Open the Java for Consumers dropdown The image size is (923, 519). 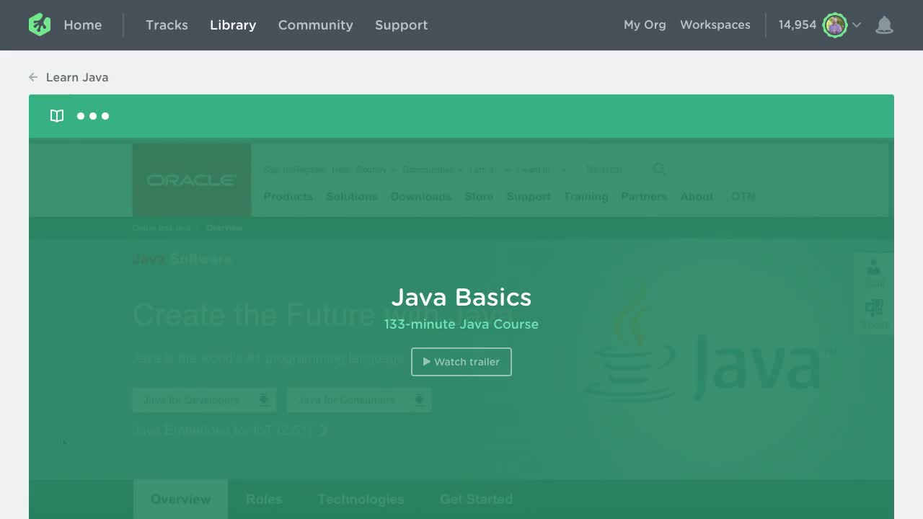tap(358, 399)
